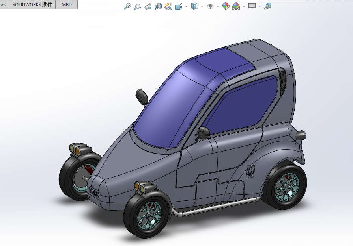This screenshot has height=246, width=353.
Task: Click the Apply Scene icon
Action: point(236,6)
